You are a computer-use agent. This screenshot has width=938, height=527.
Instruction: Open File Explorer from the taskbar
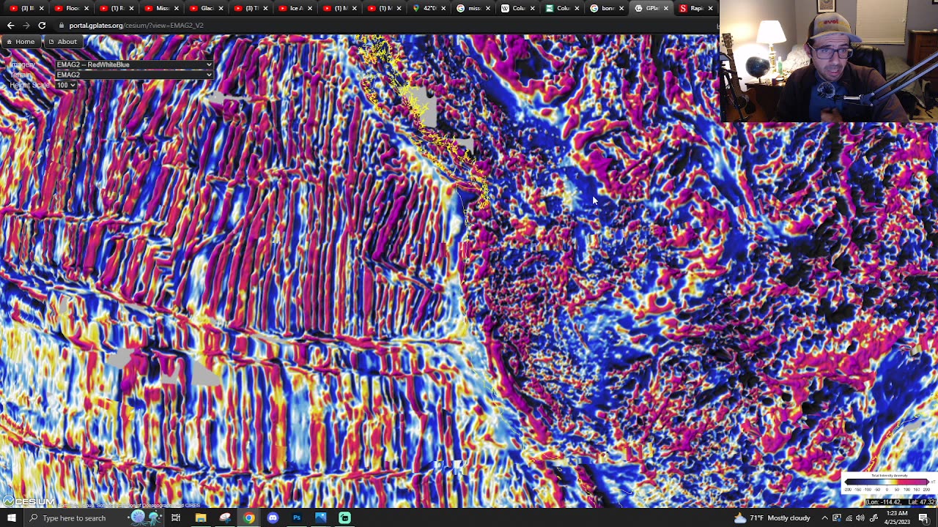tap(201, 518)
